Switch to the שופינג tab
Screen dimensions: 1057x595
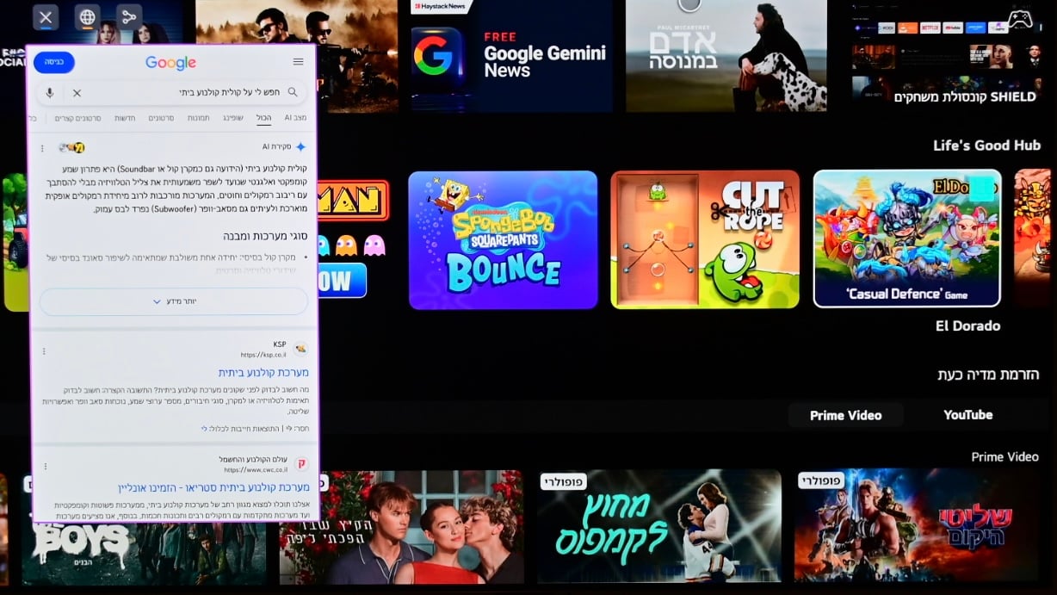[x=232, y=118]
